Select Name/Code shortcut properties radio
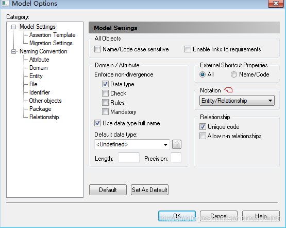The height and width of the screenshot is (228, 286). 234,74
